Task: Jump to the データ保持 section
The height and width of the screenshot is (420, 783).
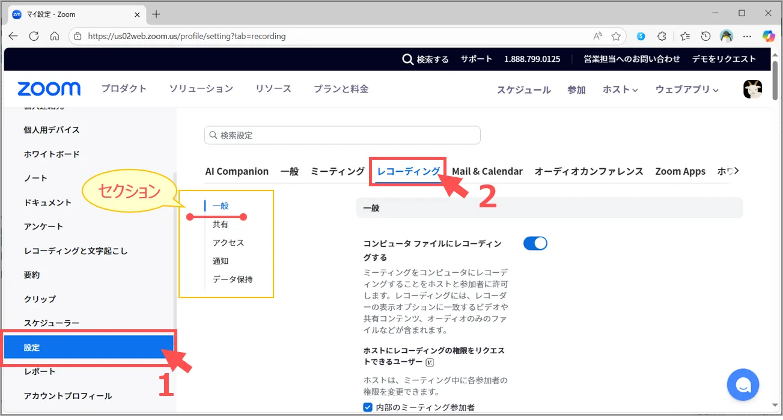Action: pos(233,279)
